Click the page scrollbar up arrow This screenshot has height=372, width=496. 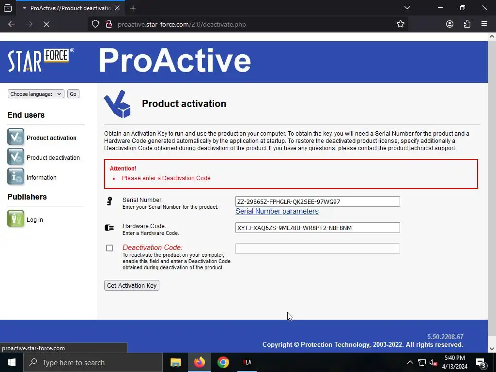[492, 36]
